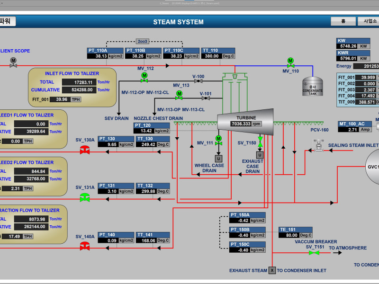The height and width of the screenshot is (284, 379).
Task: Click the exhaust case drain U box
Action: [x=260, y=155]
